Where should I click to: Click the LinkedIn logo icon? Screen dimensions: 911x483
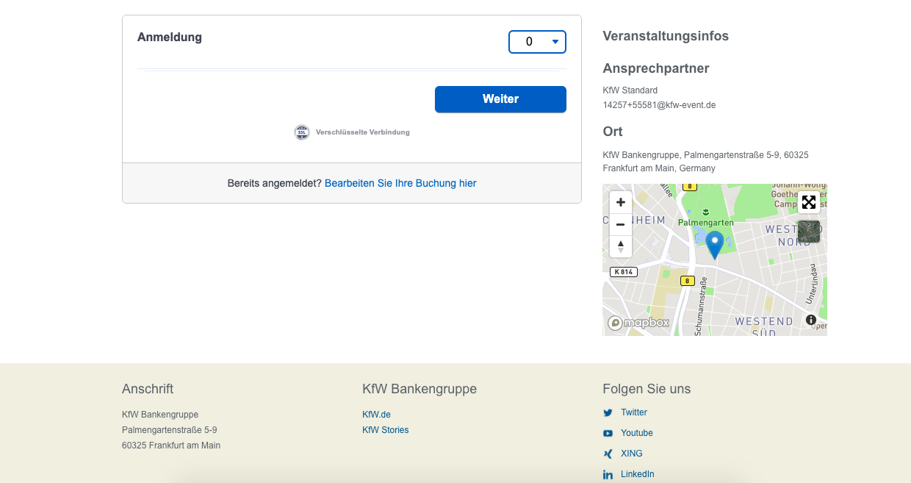pyautogui.click(x=608, y=475)
